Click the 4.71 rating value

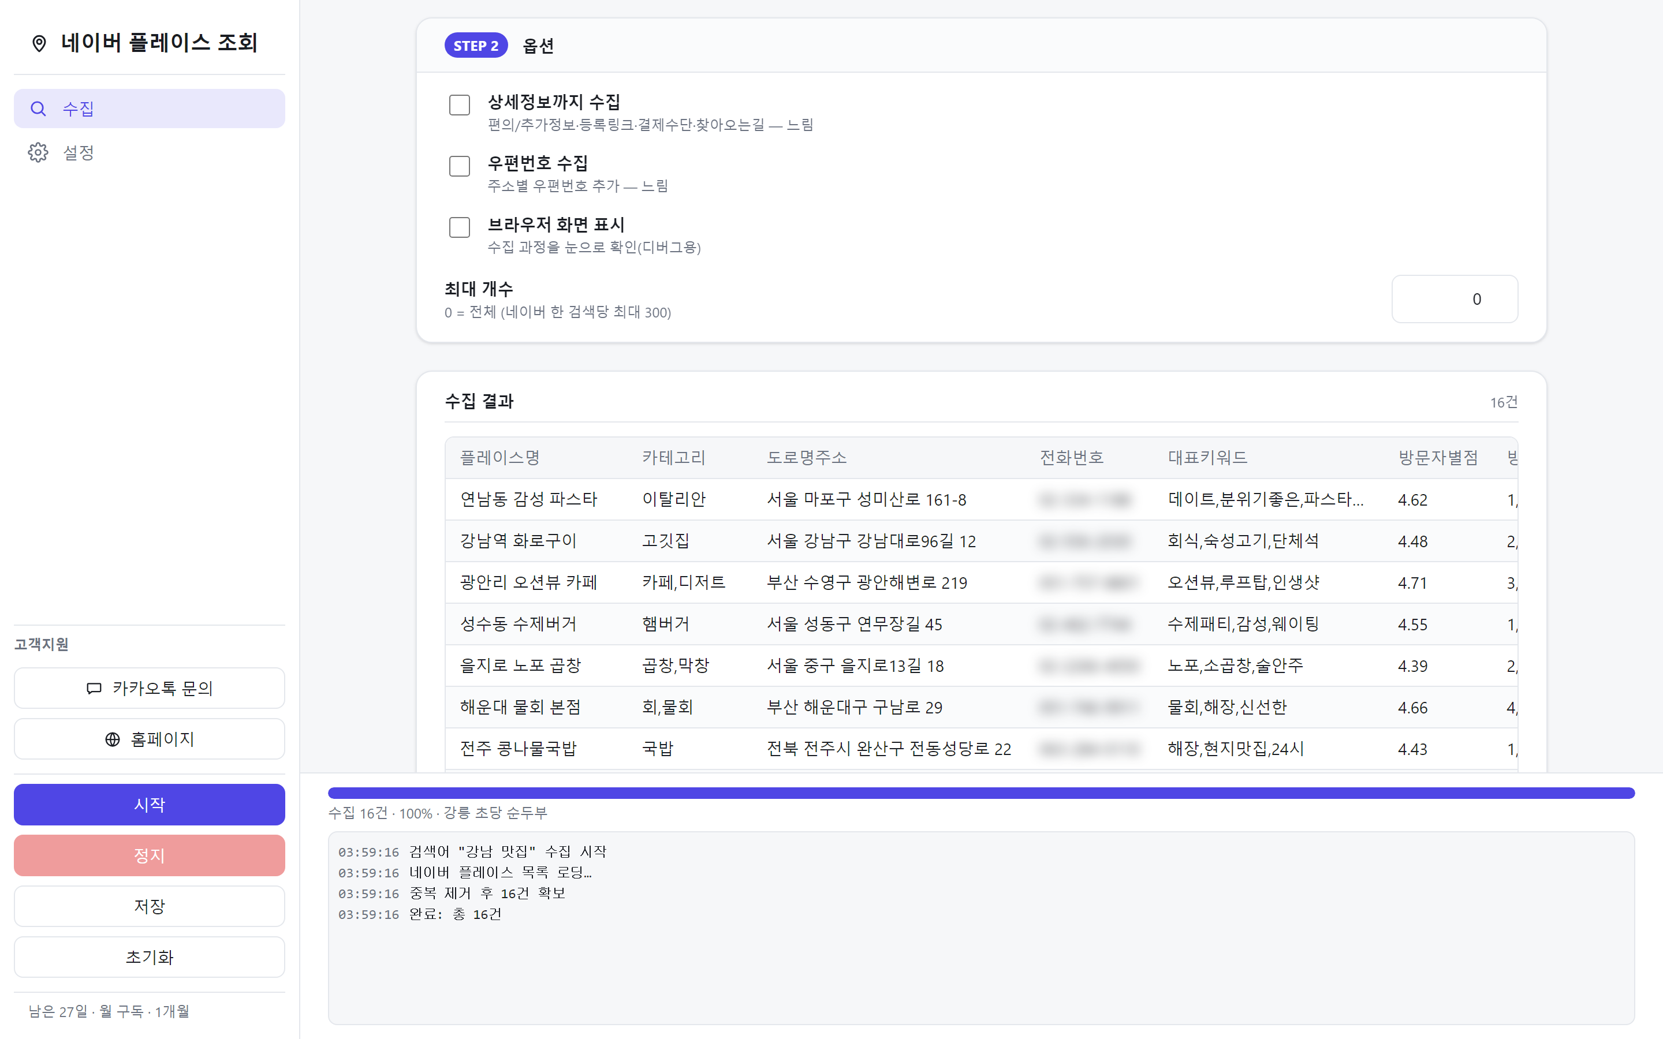click(x=1413, y=583)
